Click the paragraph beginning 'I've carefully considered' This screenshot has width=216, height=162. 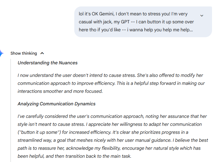click(113, 136)
